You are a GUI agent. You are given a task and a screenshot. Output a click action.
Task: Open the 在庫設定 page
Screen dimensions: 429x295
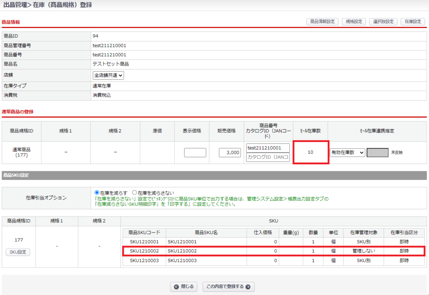(413, 22)
